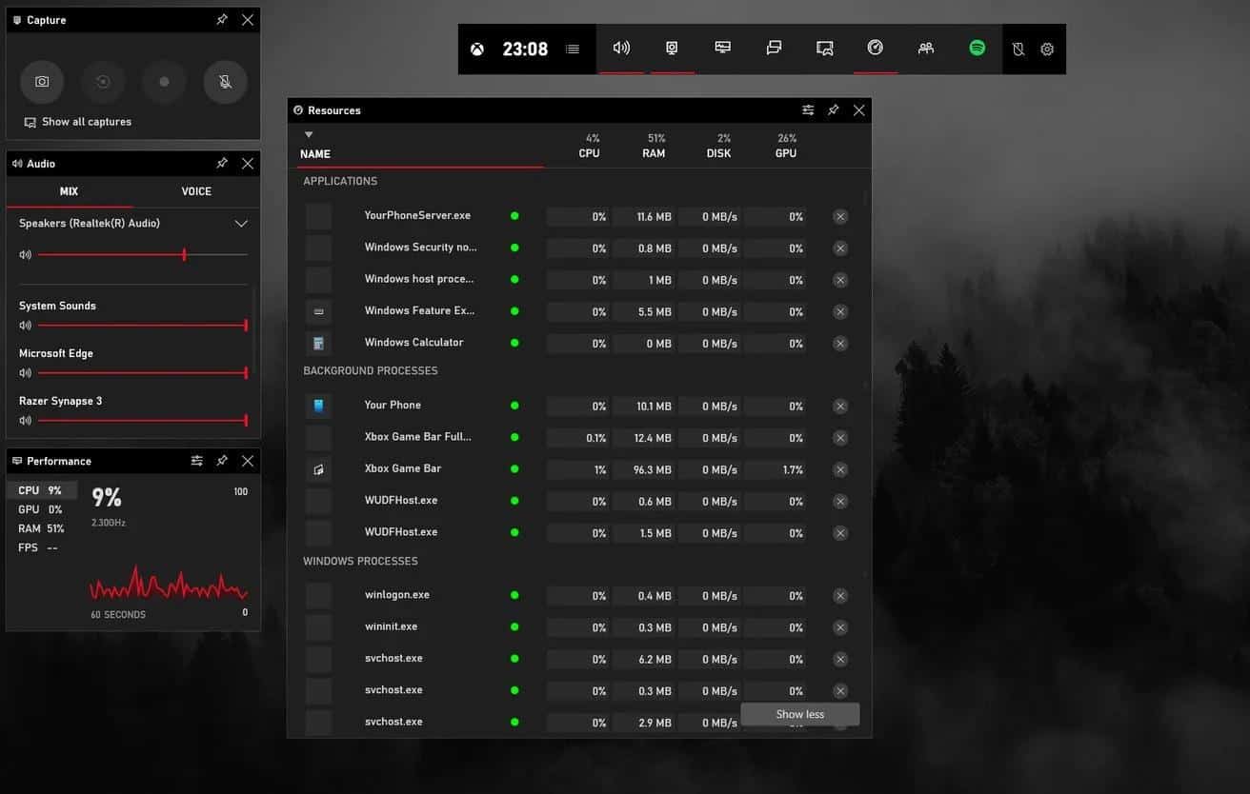Click the 23:08 clock in Game Bar
The width and height of the screenshot is (1250, 794).
point(525,49)
